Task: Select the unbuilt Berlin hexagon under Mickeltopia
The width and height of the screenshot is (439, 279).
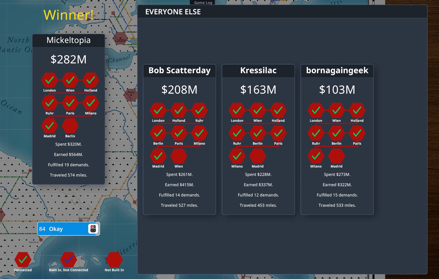Action: pyautogui.click(x=70, y=126)
